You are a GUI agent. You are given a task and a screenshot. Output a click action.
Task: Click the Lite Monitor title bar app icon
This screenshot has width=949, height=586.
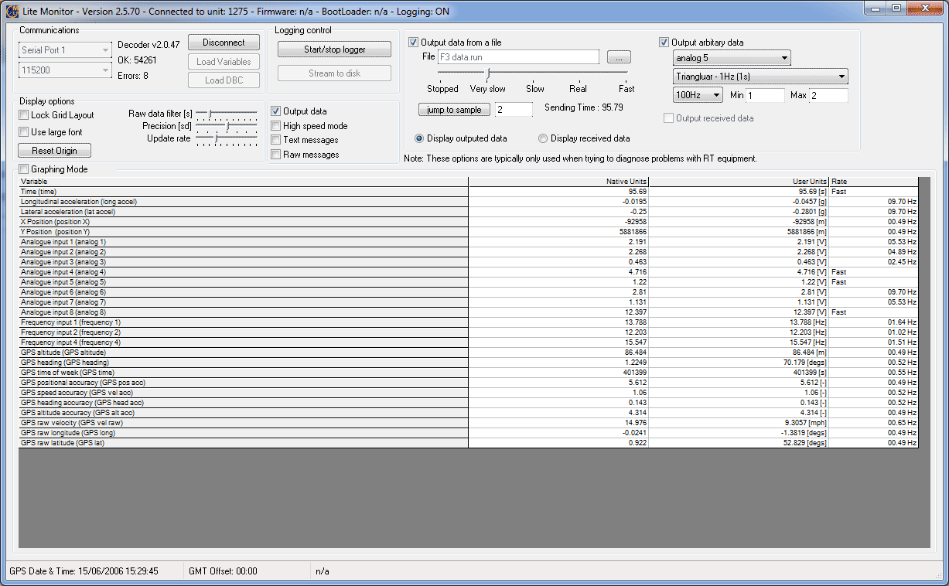pos(12,12)
